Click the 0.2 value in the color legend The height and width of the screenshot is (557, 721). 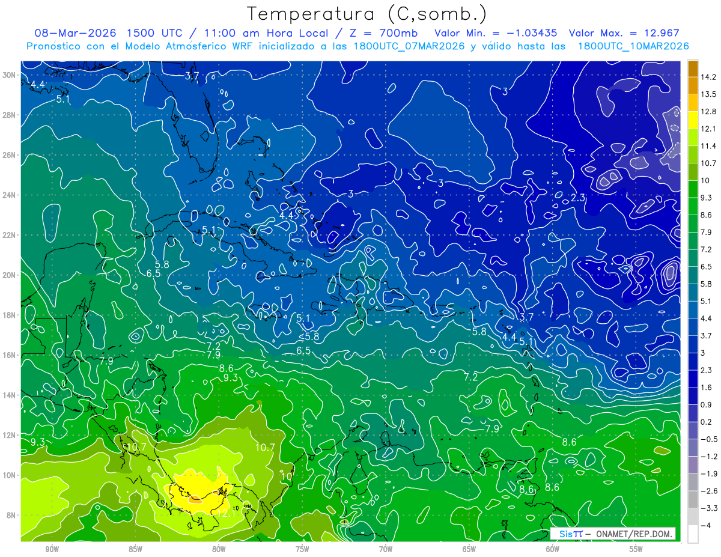[x=707, y=422]
